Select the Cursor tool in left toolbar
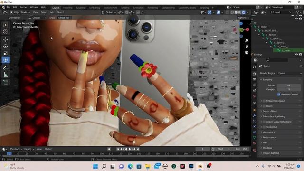The height and width of the screenshot is (171, 304). (x=5, y=32)
